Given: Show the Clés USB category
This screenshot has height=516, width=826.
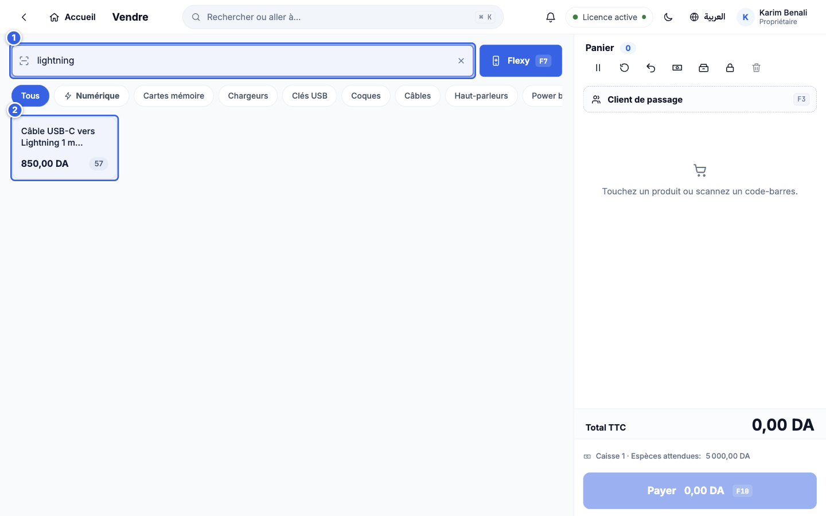Looking at the screenshot, I should (x=310, y=96).
